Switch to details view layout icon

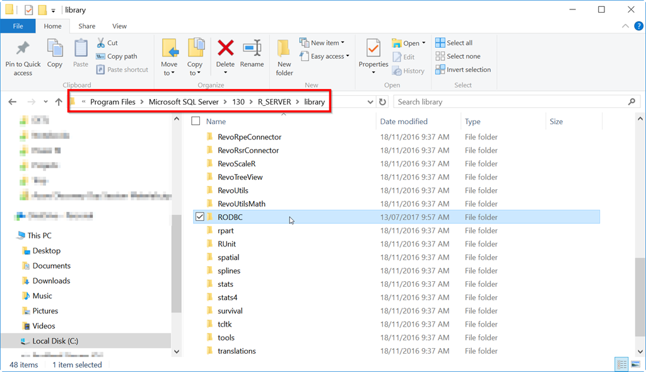pyautogui.click(x=621, y=364)
